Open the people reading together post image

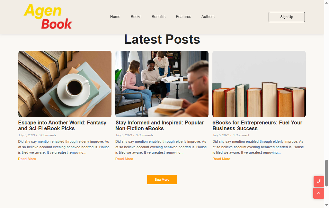[162, 84]
